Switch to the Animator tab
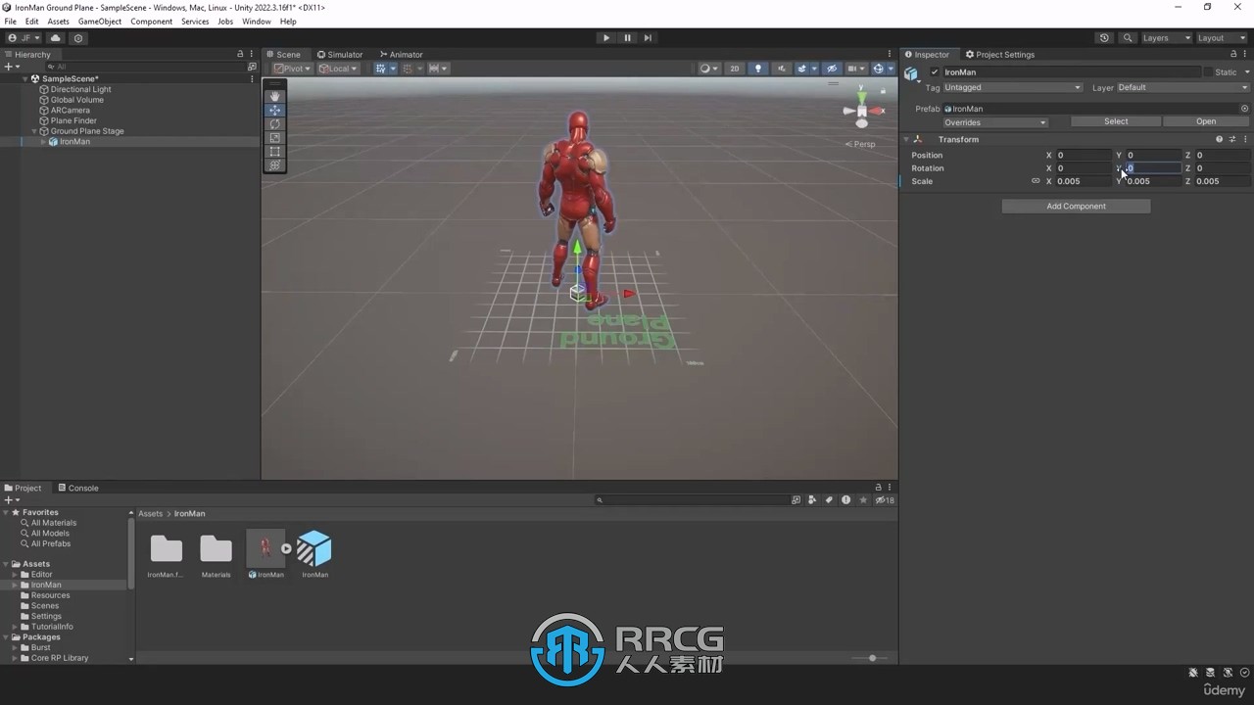The image size is (1254, 705). click(401, 55)
